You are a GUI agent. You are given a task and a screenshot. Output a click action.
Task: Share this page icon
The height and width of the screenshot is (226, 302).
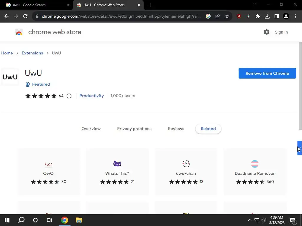[x=218, y=16]
